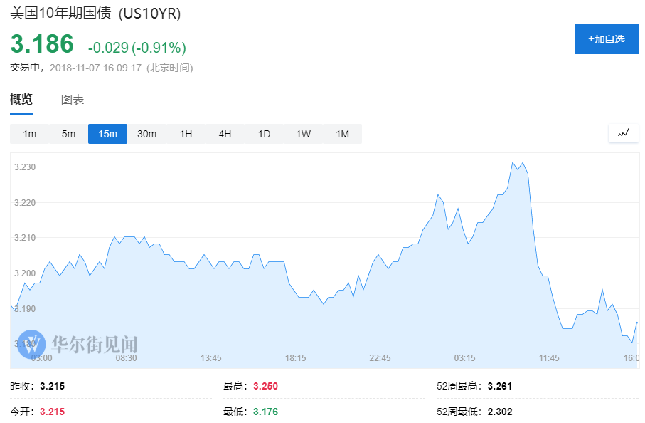Select the 1m timeframe

pos(29,134)
